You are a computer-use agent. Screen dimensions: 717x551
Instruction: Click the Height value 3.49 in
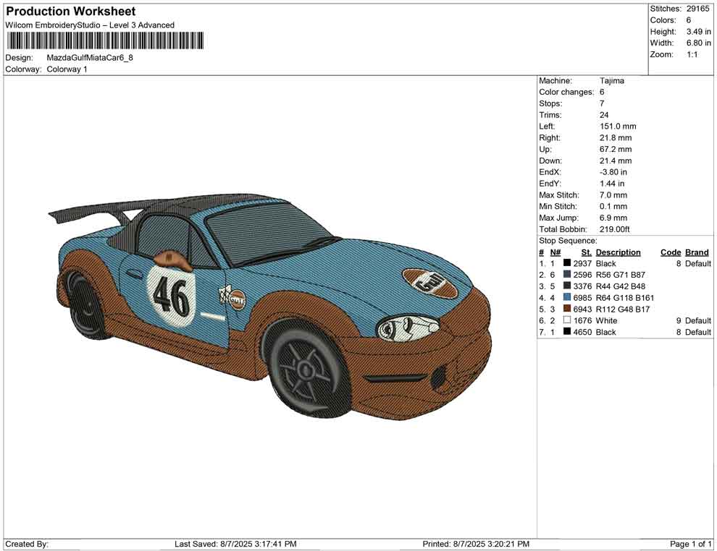tap(698, 32)
